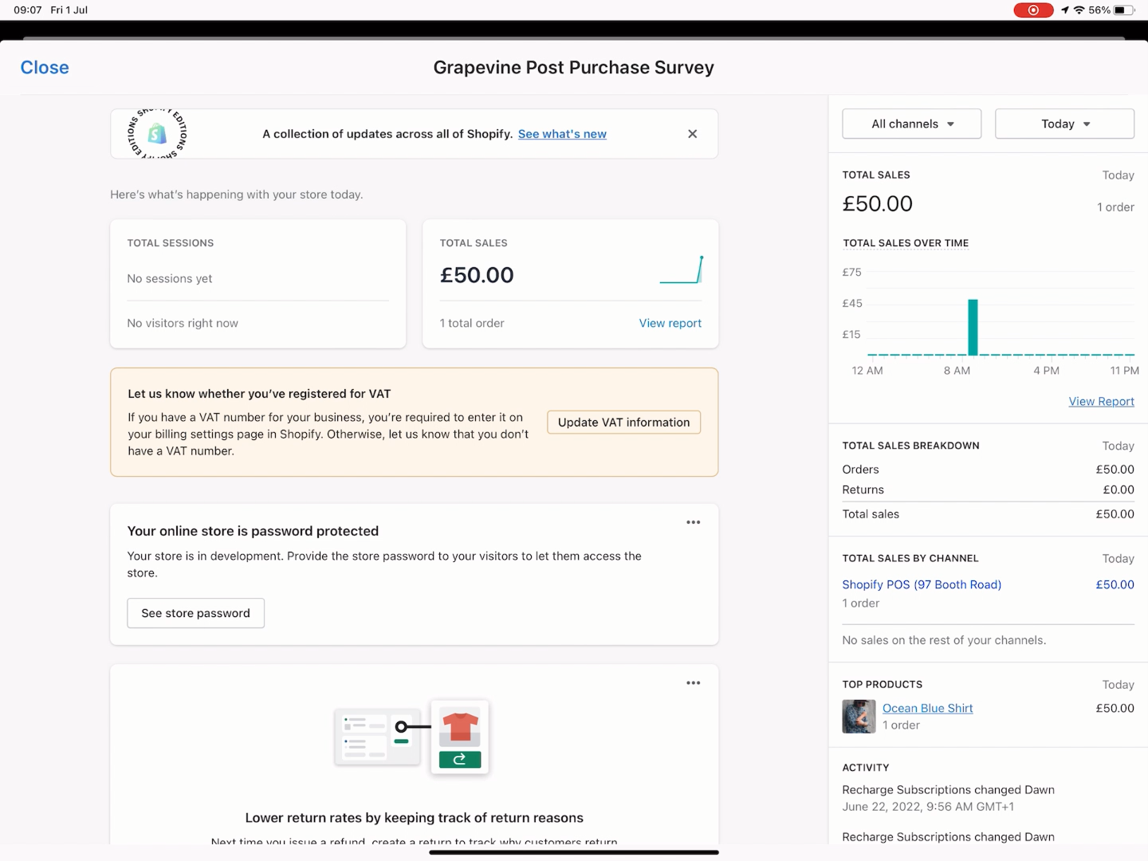
Task: Open the Today date range dropdown
Action: (x=1064, y=124)
